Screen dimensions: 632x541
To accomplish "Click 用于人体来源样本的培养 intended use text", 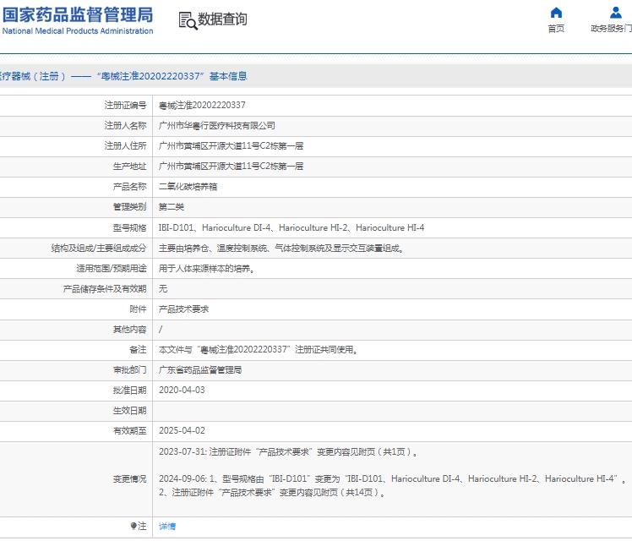I will 207,269.
